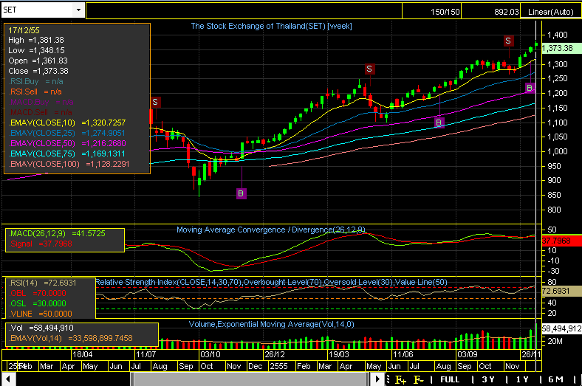Click the scrollbar right arrow
582x386 pixels.
coord(377,379)
